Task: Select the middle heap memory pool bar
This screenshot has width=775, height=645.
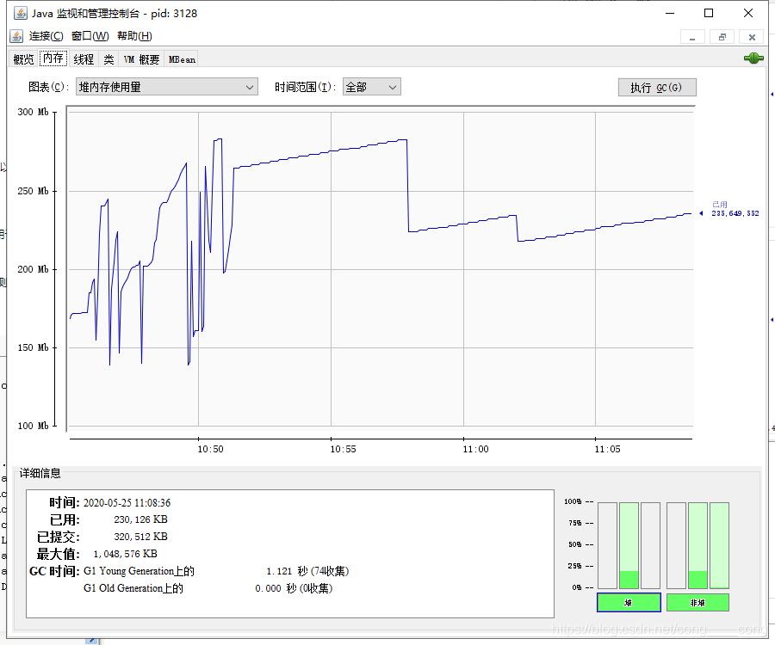Action: click(x=629, y=545)
